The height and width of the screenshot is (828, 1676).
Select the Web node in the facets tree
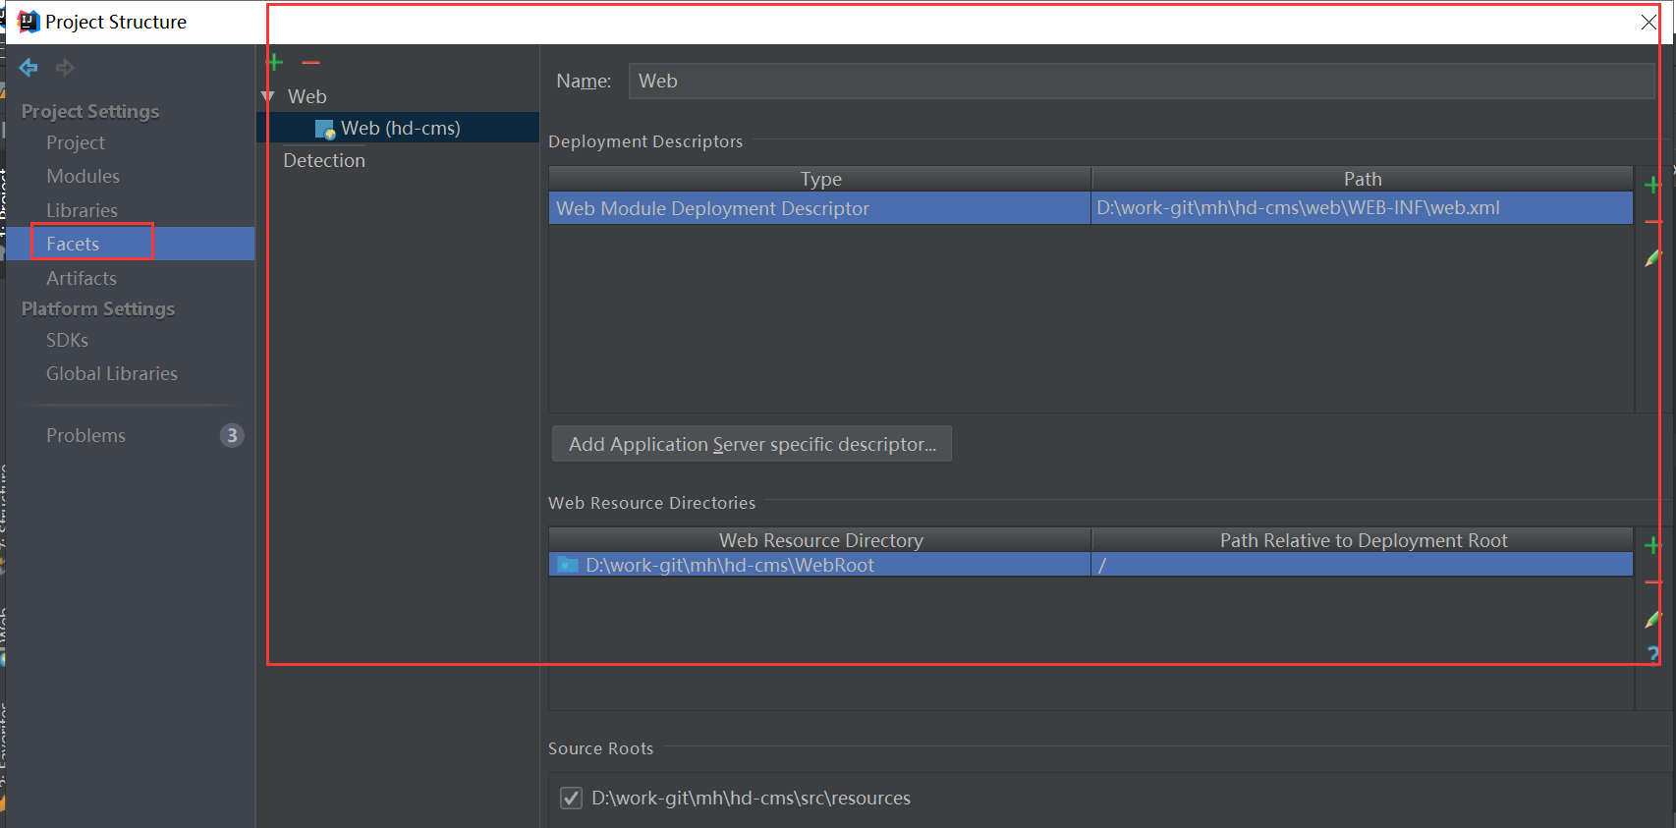pyautogui.click(x=307, y=96)
